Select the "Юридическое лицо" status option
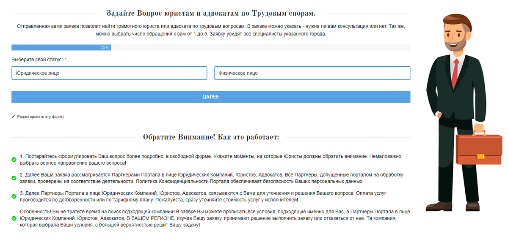Image resolution: width=508 pixels, height=247 pixels. pyautogui.click(x=109, y=73)
